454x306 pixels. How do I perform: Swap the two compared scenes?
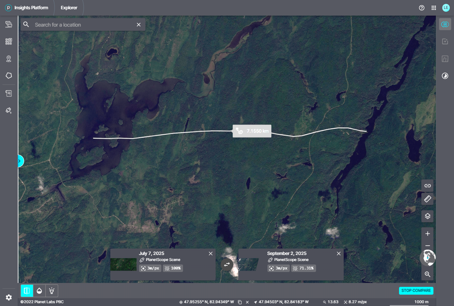click(x=227, y=264)
